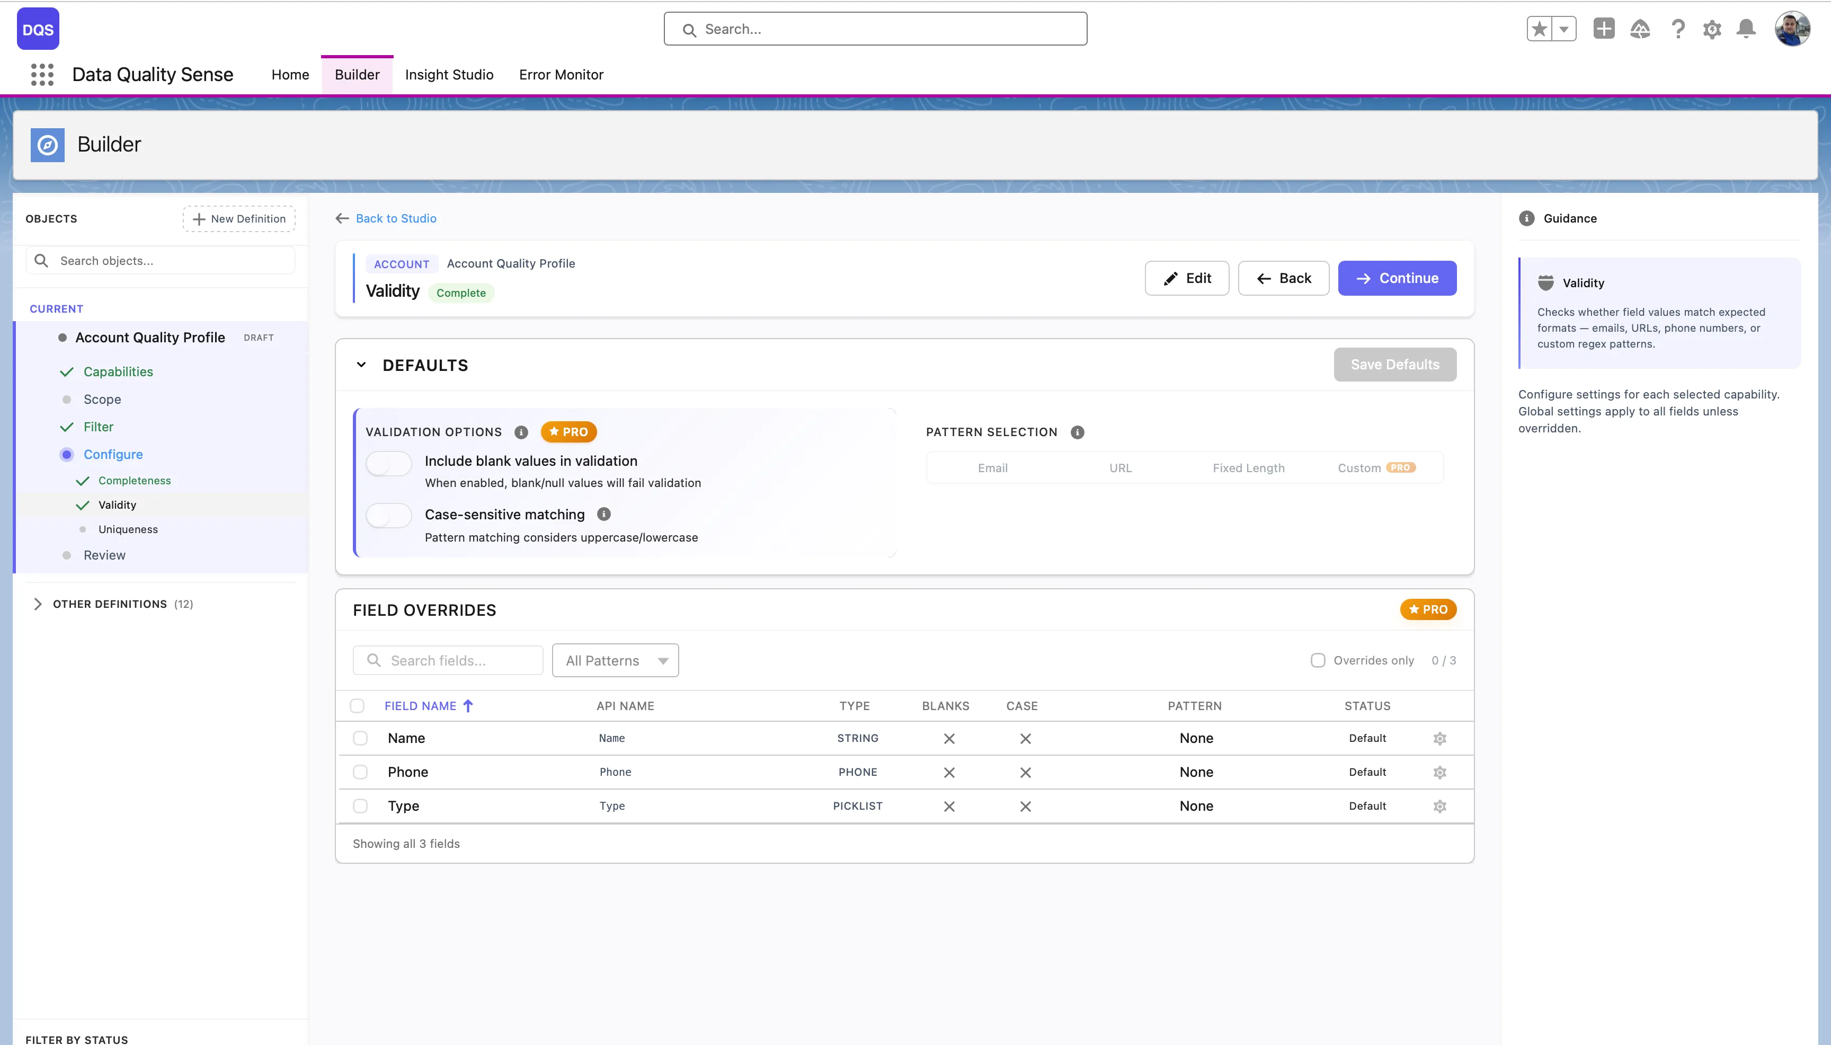Viewport: 1831px width, 1045px height.
Task: Click the global create plus icon
Action: (1604, 29)
